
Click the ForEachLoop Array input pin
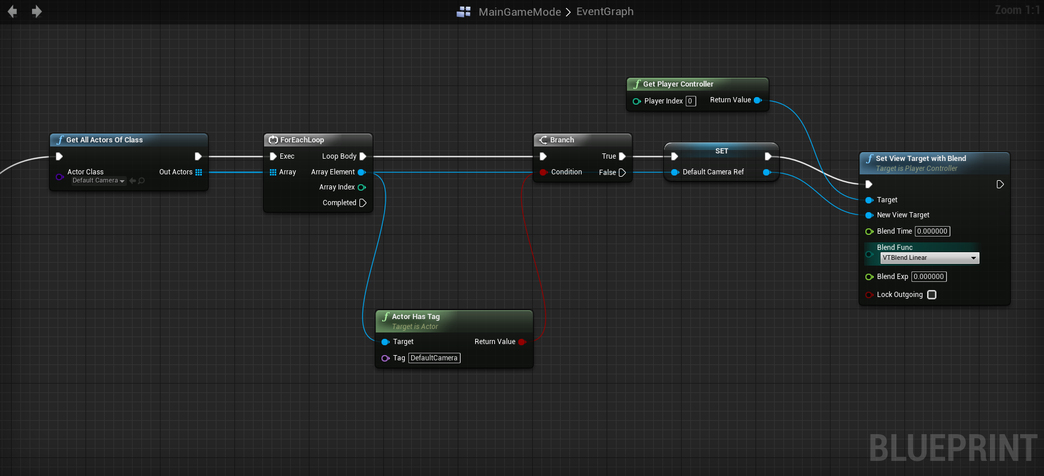(273, 172)
